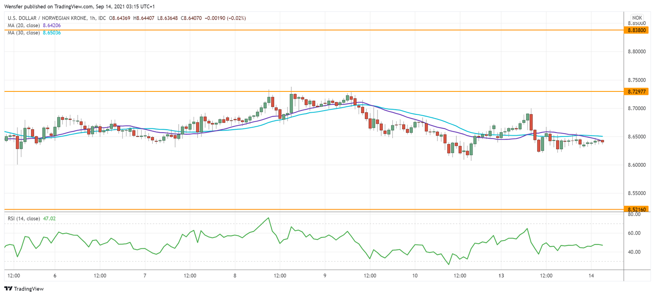
Task: Expand the IDC exchange label in the legend
Action: coord(101,18)
